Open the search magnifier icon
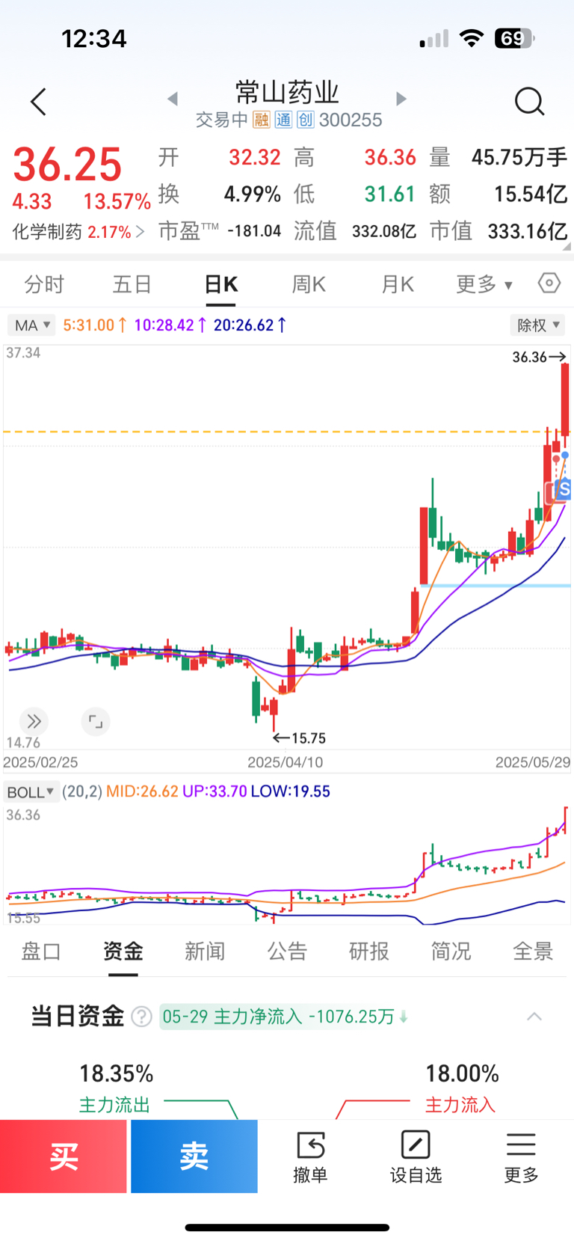574x1244 pixels. [x=529, y=101]
